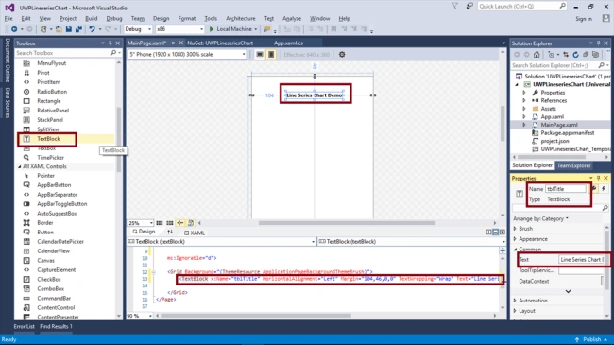The height and width of the screenshot is (345, 614).
Task: Switch to vertical split view
Action: 488,233
